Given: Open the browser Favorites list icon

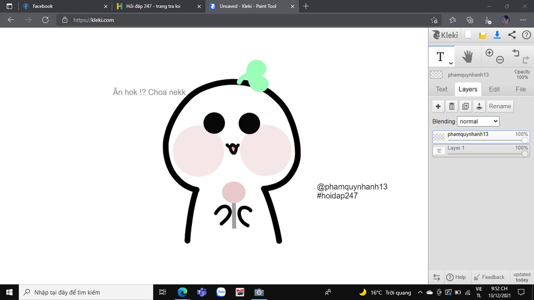Looking at the screenshot, I should click(453, 20).
